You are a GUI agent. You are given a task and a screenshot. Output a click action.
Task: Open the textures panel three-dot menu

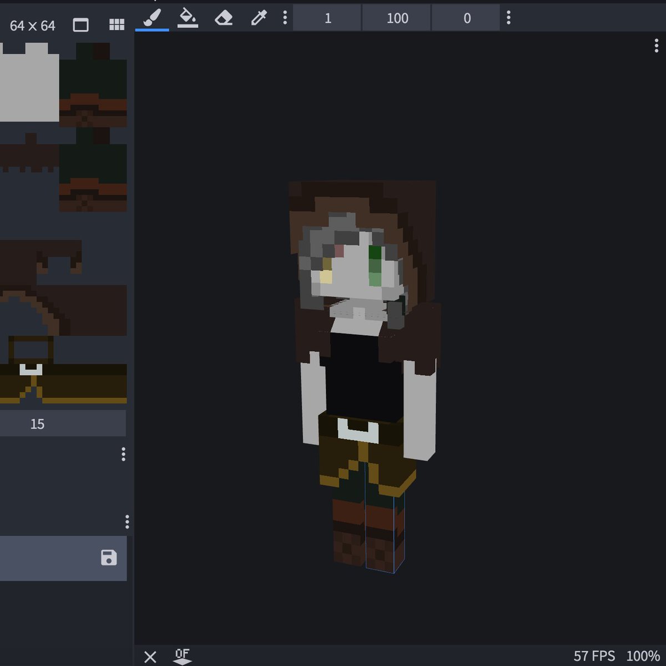pos(127,522)
